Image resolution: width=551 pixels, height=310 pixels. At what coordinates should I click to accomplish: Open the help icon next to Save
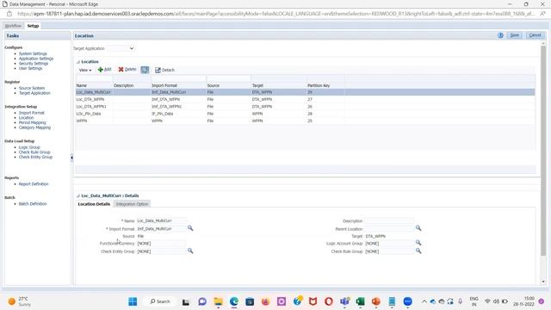[500, 35]
